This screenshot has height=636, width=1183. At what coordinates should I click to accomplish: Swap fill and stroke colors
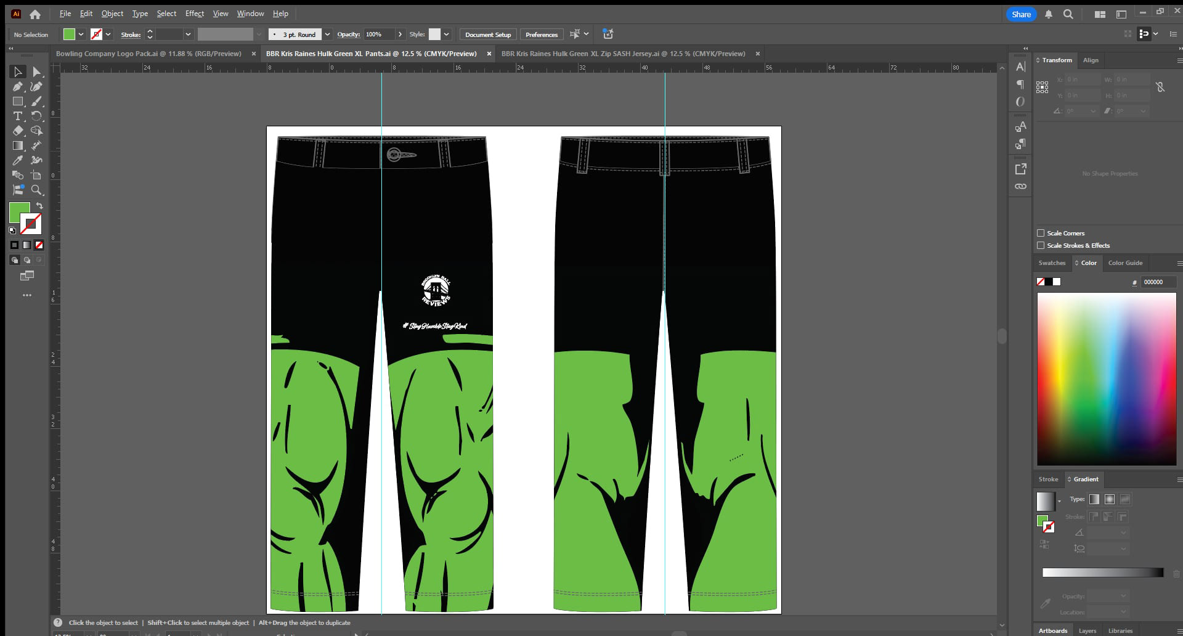coord(39,206)
